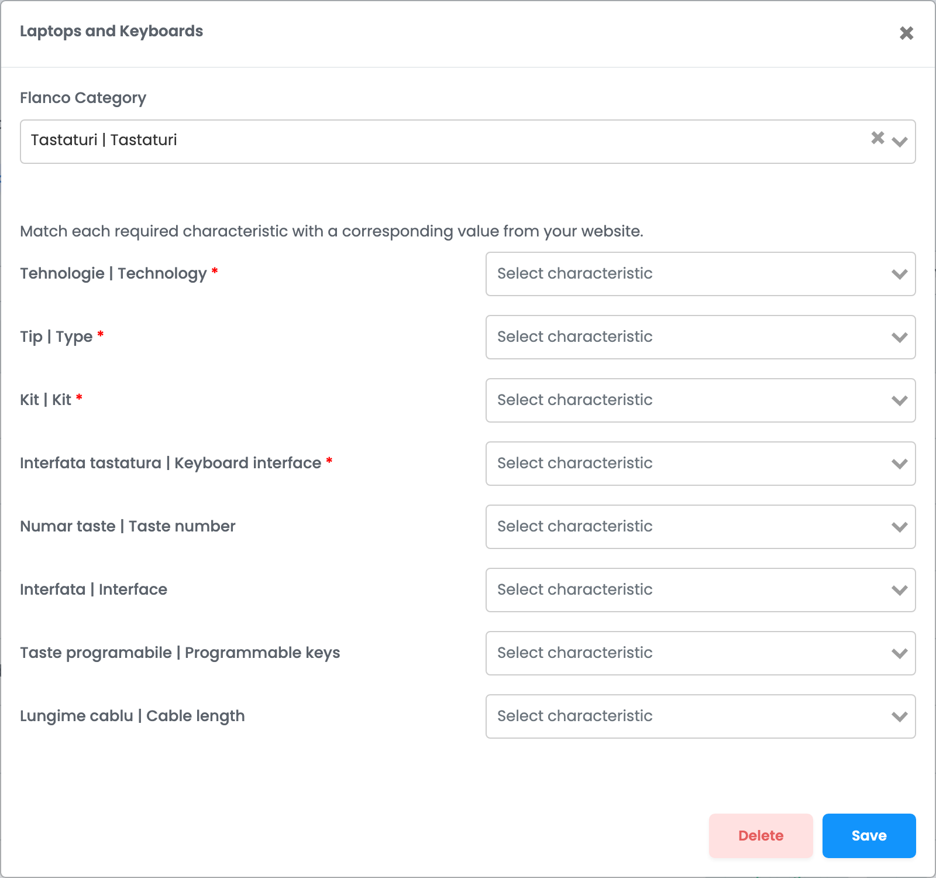Delete this category mapping
The height and width of the screenshot is (878, 936).
(760, 836)
